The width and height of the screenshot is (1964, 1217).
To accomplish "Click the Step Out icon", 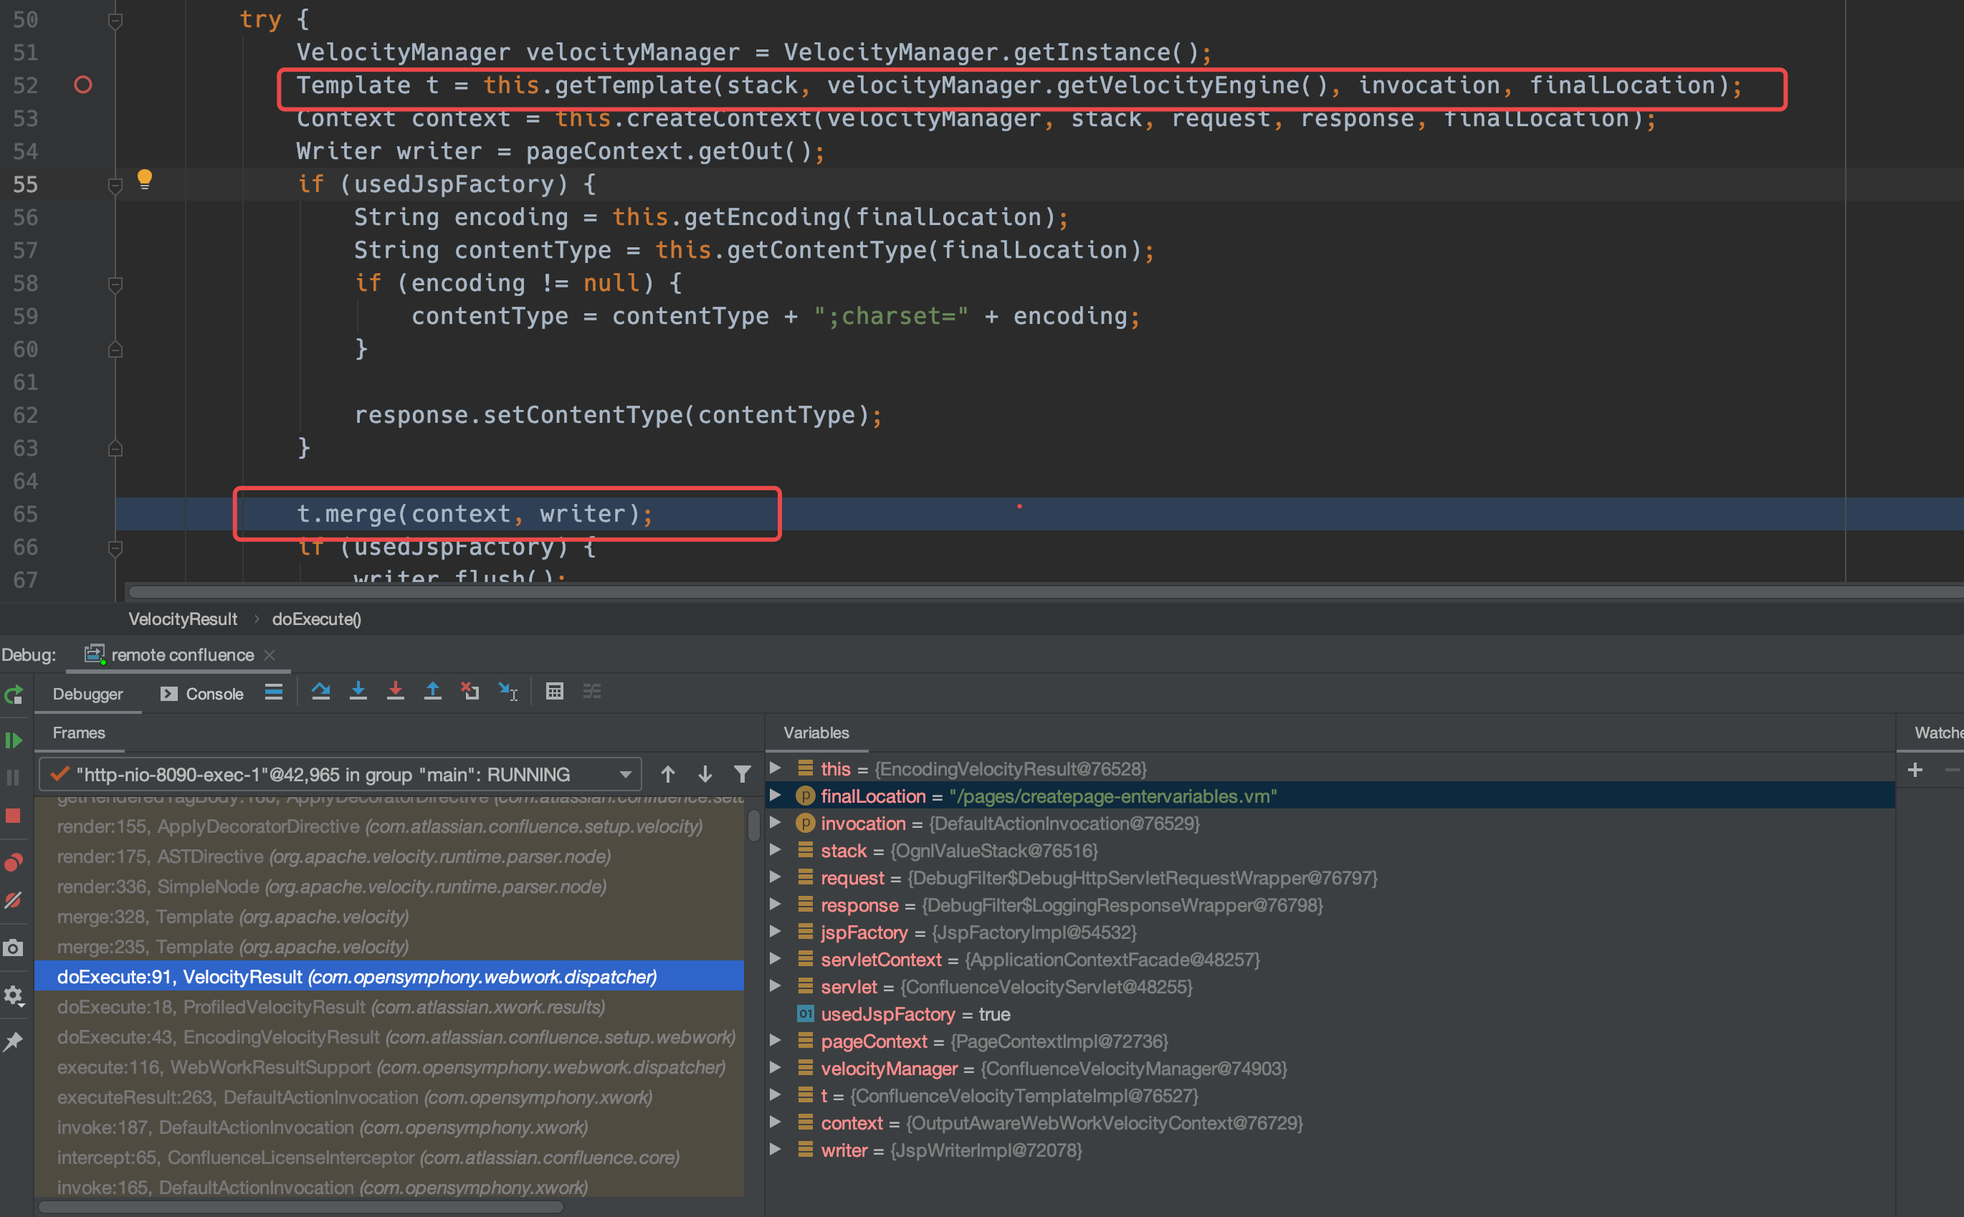I will [x=432, y=692].
